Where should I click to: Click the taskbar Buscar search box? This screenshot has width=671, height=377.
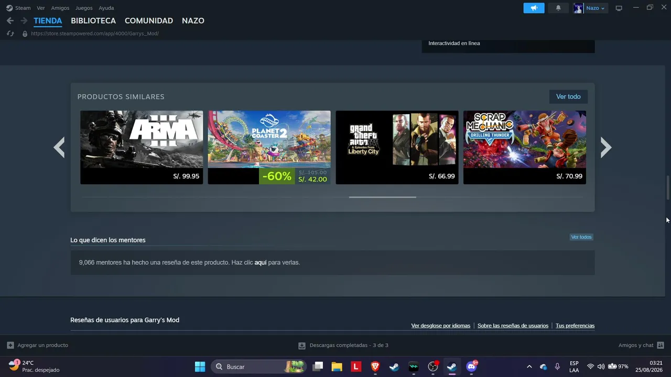coord(258,367)
